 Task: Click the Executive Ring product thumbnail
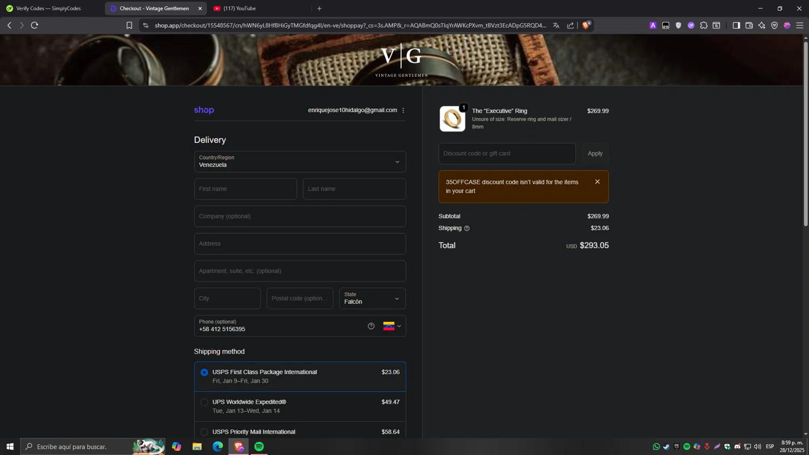click(x=452, y=119)
